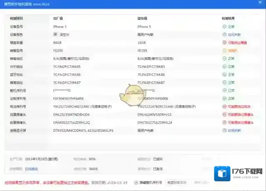Viewport: 266px width, 191px height.
Task: Select read cellular address 7C:FA:DF:C7:94:87
Action: (151, 83)
